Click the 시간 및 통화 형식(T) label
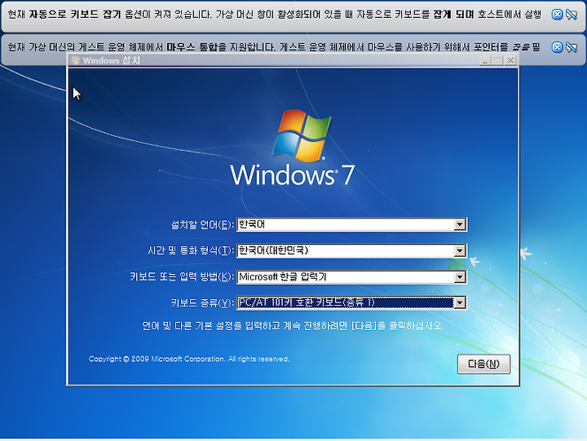 [x=191, y=250]
